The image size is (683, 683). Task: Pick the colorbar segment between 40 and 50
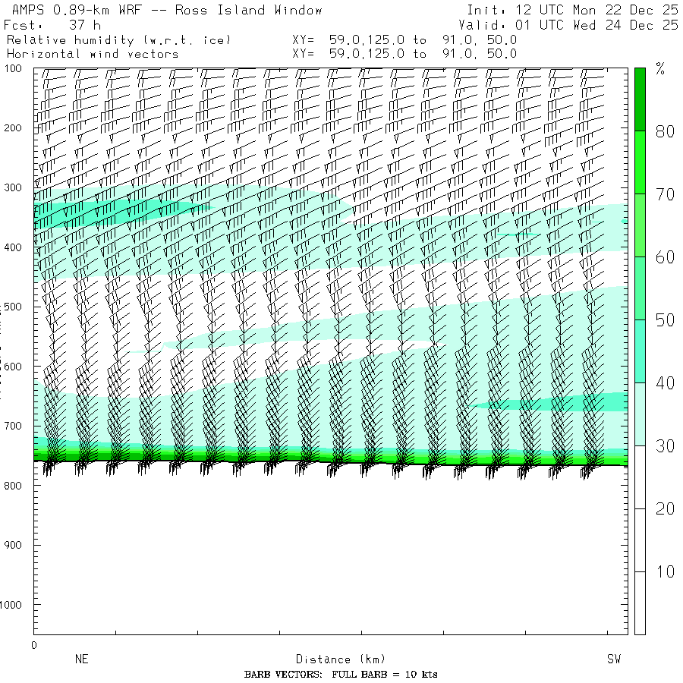[x=640, y=351]
